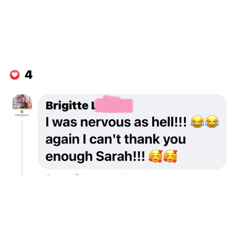Screen dimensions: 244x244
Task: Click the word "Sarah!!!" in the comment
Action: coord(120,156)
